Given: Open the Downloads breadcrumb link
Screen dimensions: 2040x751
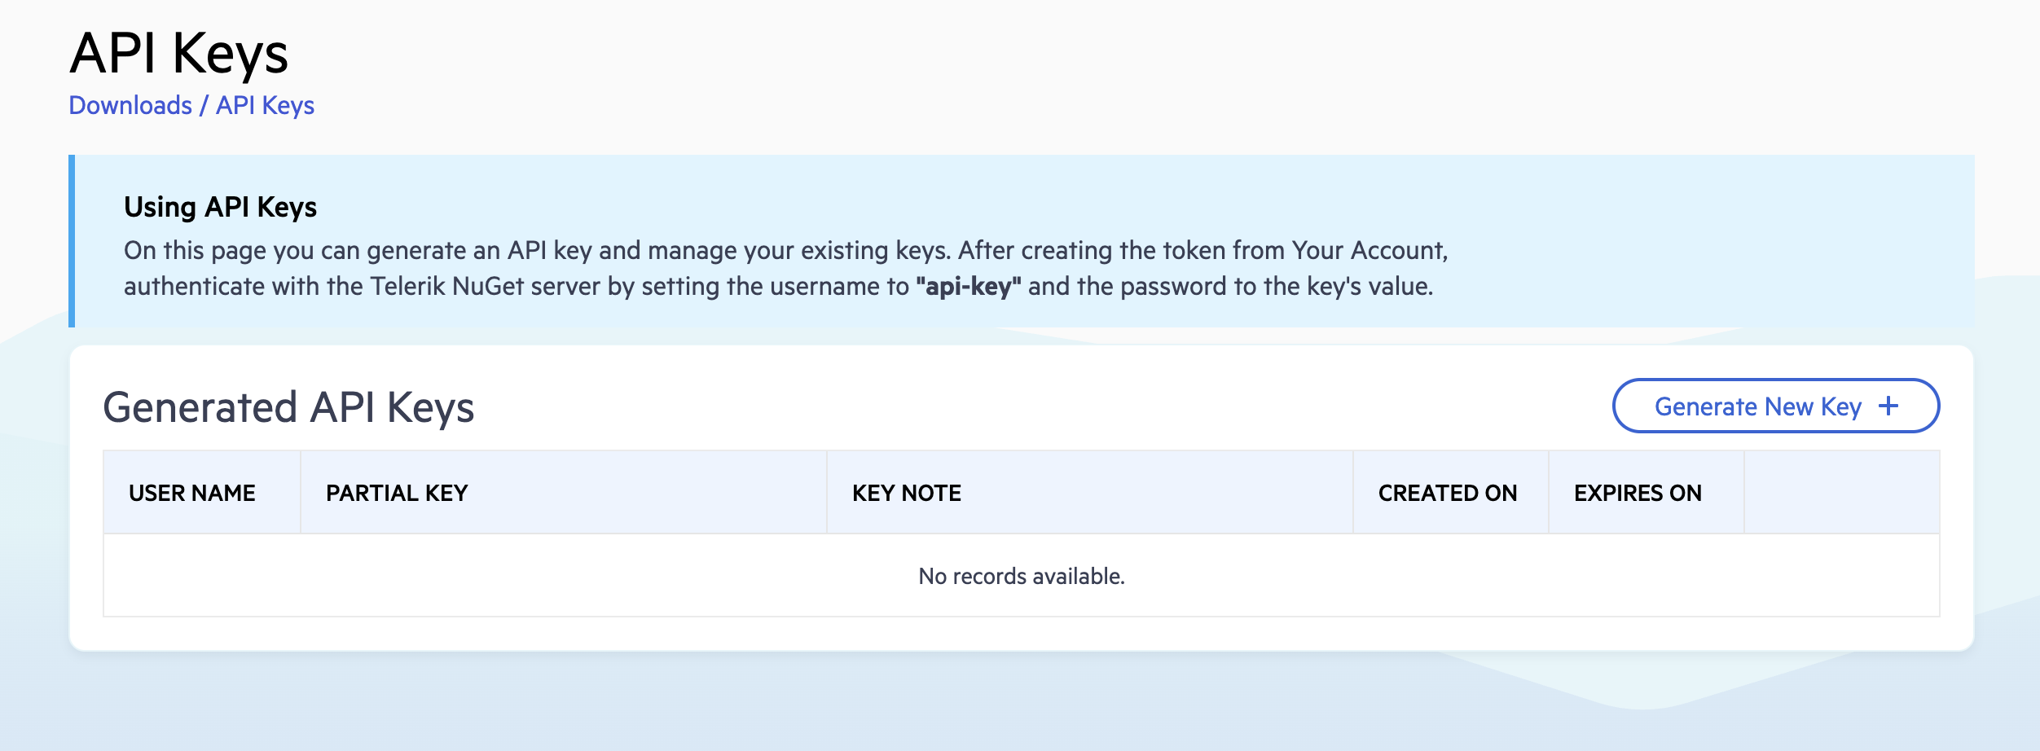Looking at the screenshot, I should (129, 104).
